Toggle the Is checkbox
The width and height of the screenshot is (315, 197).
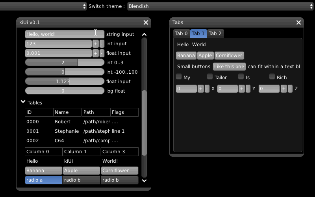(x=241, y=76)
